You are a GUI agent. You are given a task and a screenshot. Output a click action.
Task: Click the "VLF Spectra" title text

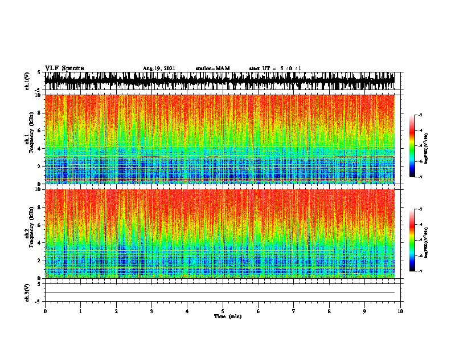coord(64,68)
